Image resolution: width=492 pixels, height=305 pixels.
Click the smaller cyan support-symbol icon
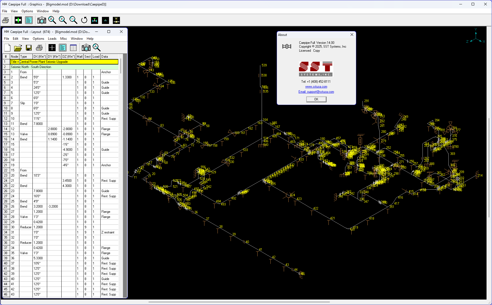tap(105, 20)
